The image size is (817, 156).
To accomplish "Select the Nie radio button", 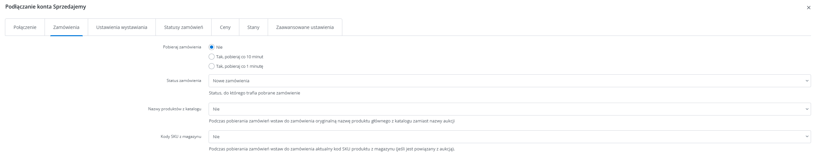I will [x=212, y=47].
